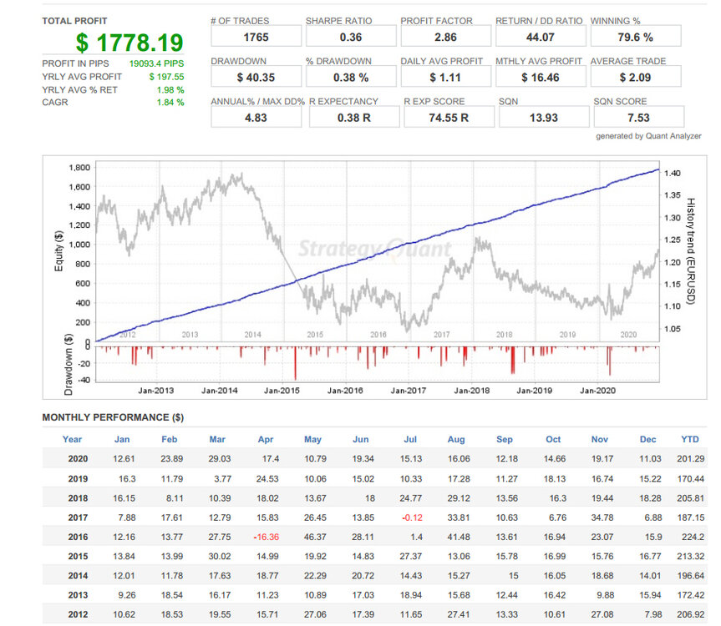Select the 2016 YTD value 224.2

[x=693, y=537]
